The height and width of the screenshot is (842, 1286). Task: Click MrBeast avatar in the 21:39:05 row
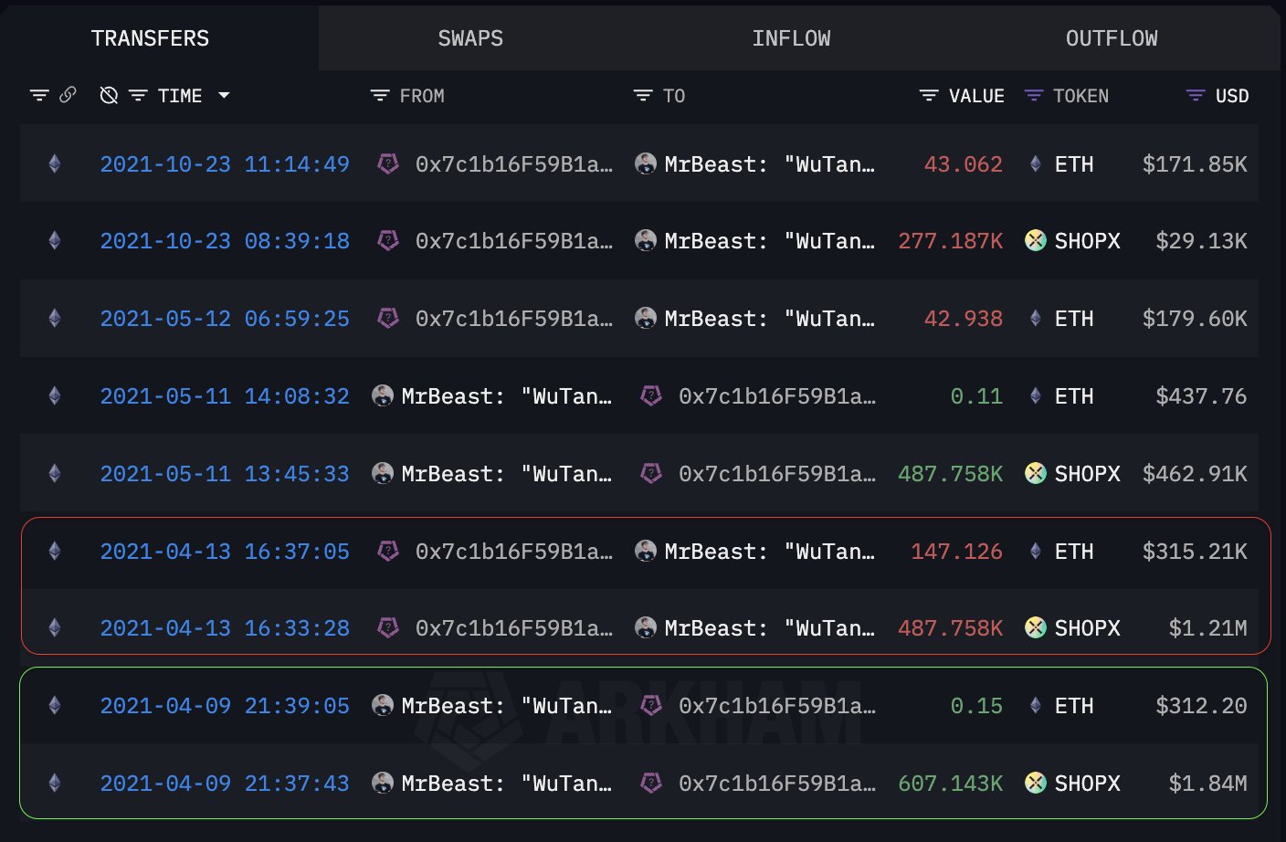383,706
